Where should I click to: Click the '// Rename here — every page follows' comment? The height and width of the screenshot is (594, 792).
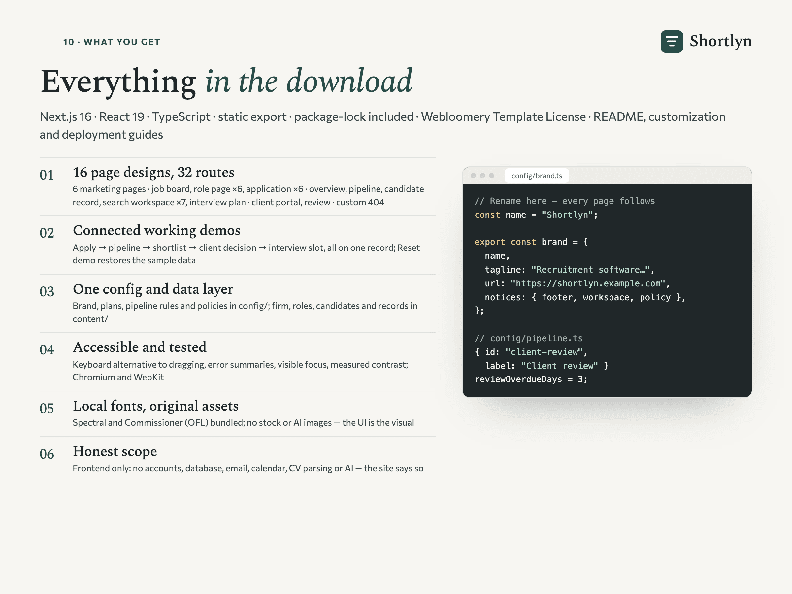(565, 201)
